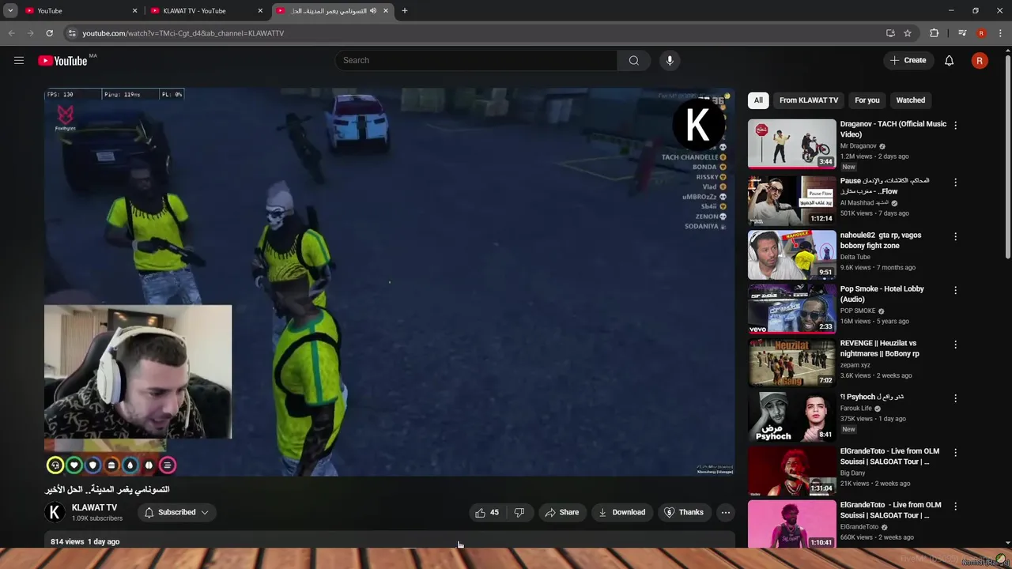This screenshot has width=1012, height=569.
Task: Go back in browser history
Action: click(x=11, y=33)
